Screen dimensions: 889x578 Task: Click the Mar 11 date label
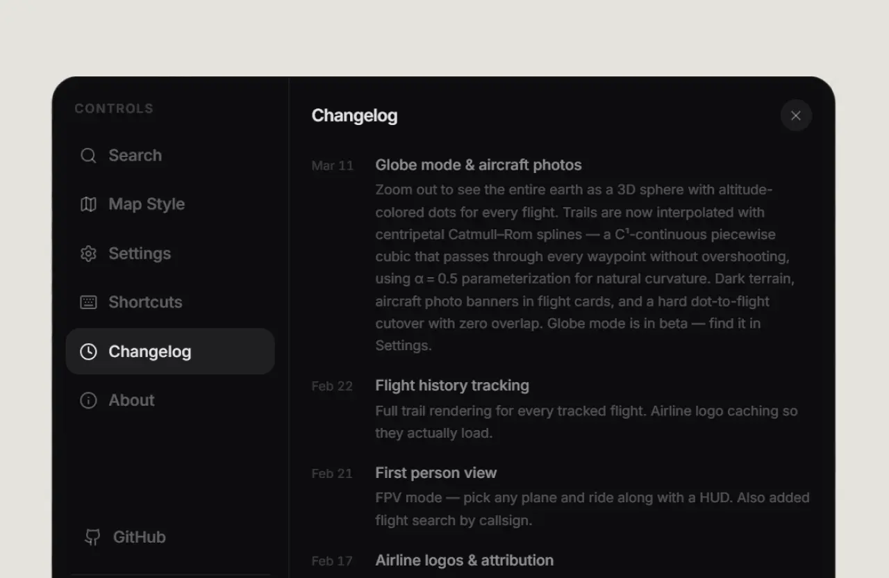coord(333,166)
